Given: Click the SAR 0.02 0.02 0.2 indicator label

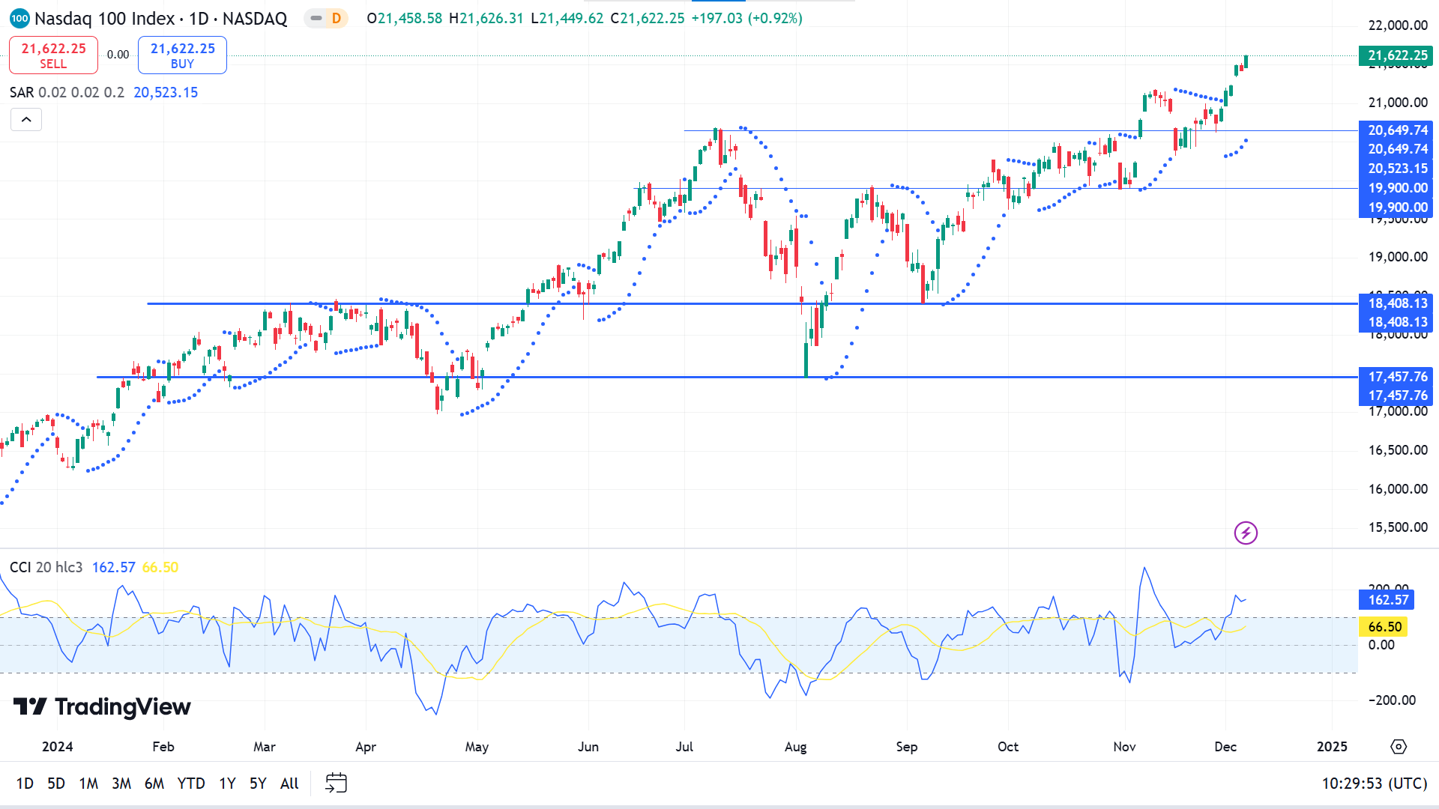Looking at the screenshot, I should [x=67, y=92].
